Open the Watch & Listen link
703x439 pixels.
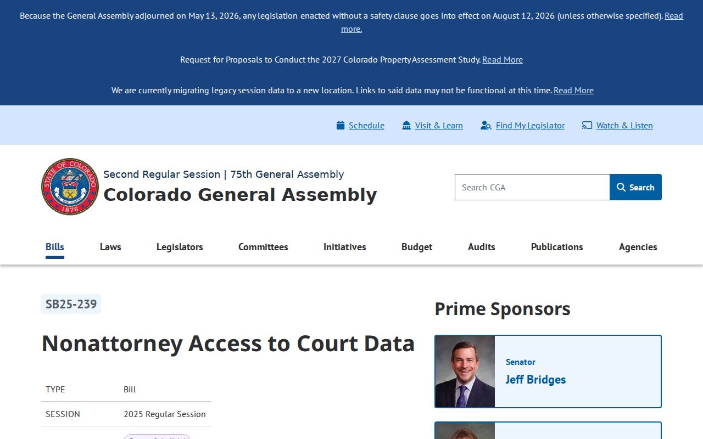tap(624, 125)
